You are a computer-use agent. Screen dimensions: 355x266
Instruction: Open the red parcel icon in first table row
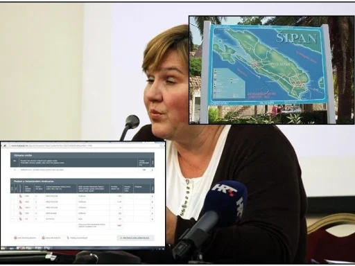(21, 196)
